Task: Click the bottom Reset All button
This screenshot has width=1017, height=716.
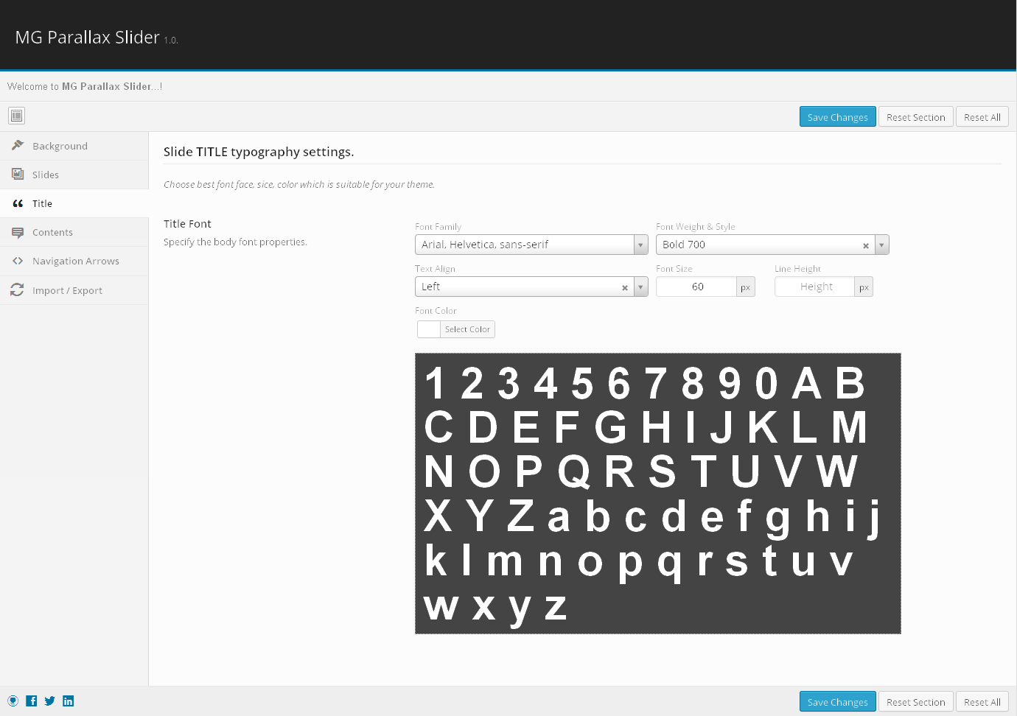Action: click(982, 702)
